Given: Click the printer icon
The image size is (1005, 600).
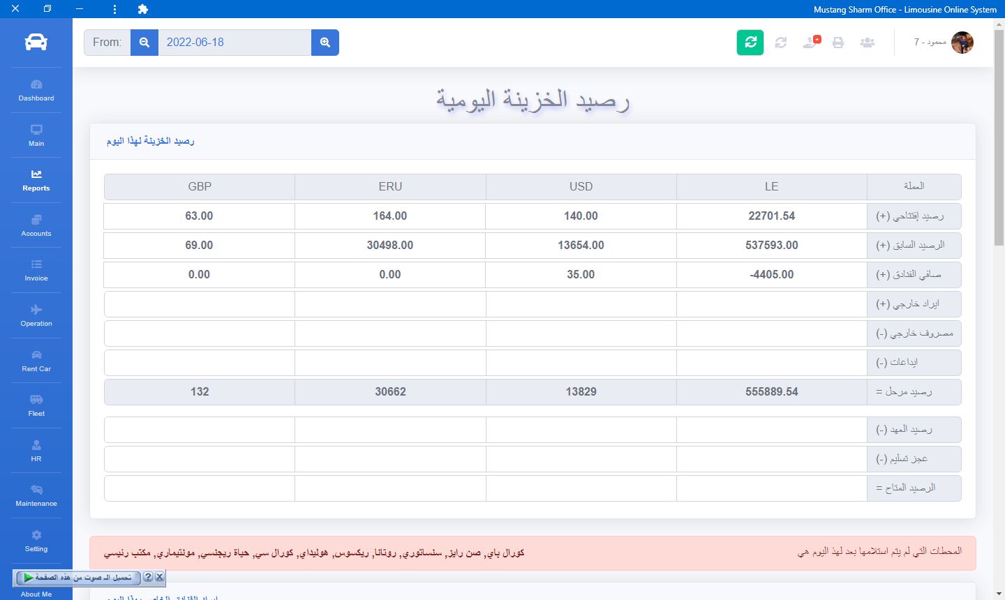Looking at the screenshot, I should click(838, 43).
